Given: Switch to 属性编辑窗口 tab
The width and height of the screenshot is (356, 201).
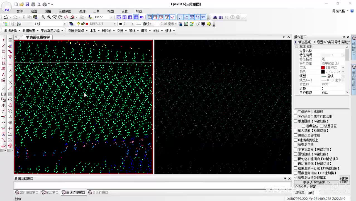Looking at the screenshot, I should click(x=27, y=193).
